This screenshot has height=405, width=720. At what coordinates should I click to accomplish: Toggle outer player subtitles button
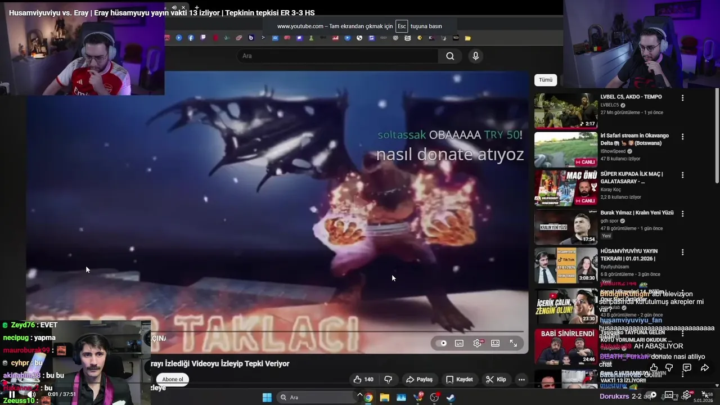(x=669, y=395)
